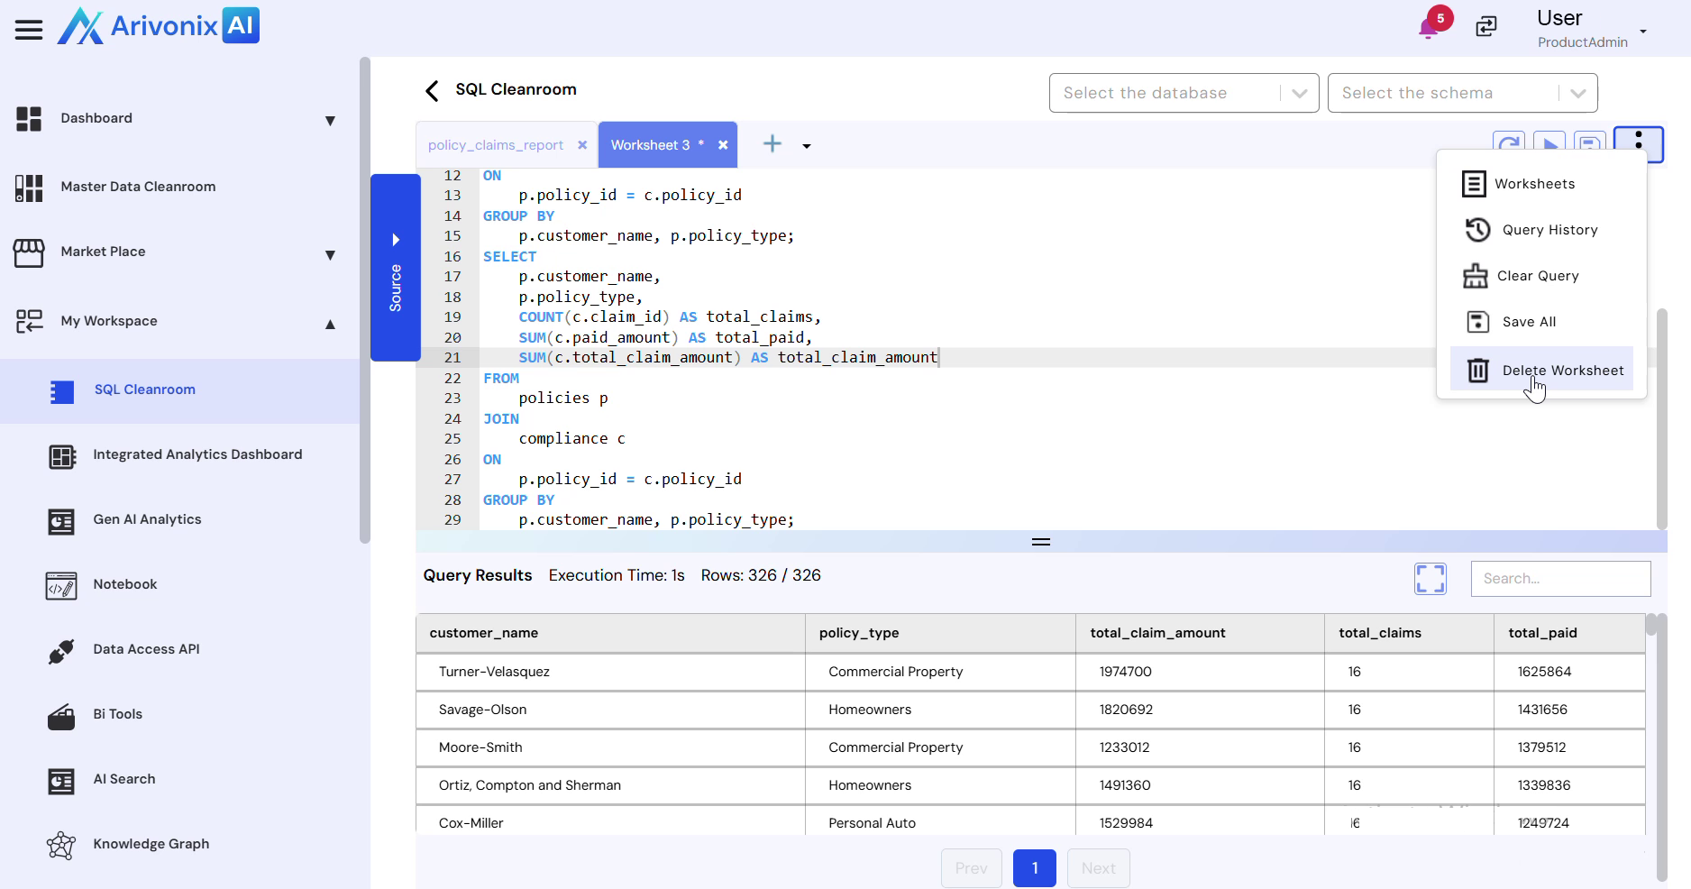Expand the Source side panel
This screenshot has height=889, width=1691.
point(395,268)
